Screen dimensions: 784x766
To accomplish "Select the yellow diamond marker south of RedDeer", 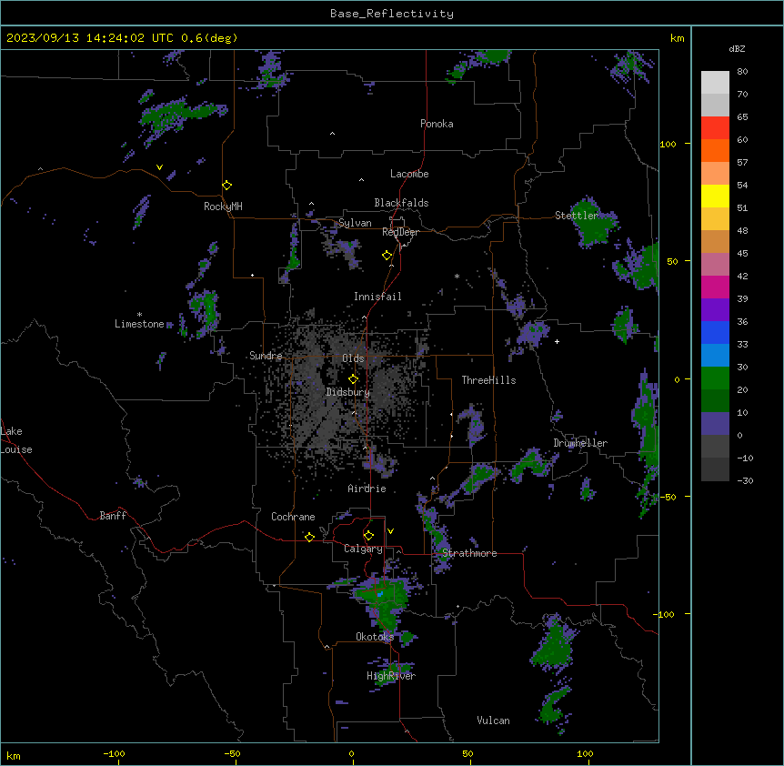I will coord(387,256).
